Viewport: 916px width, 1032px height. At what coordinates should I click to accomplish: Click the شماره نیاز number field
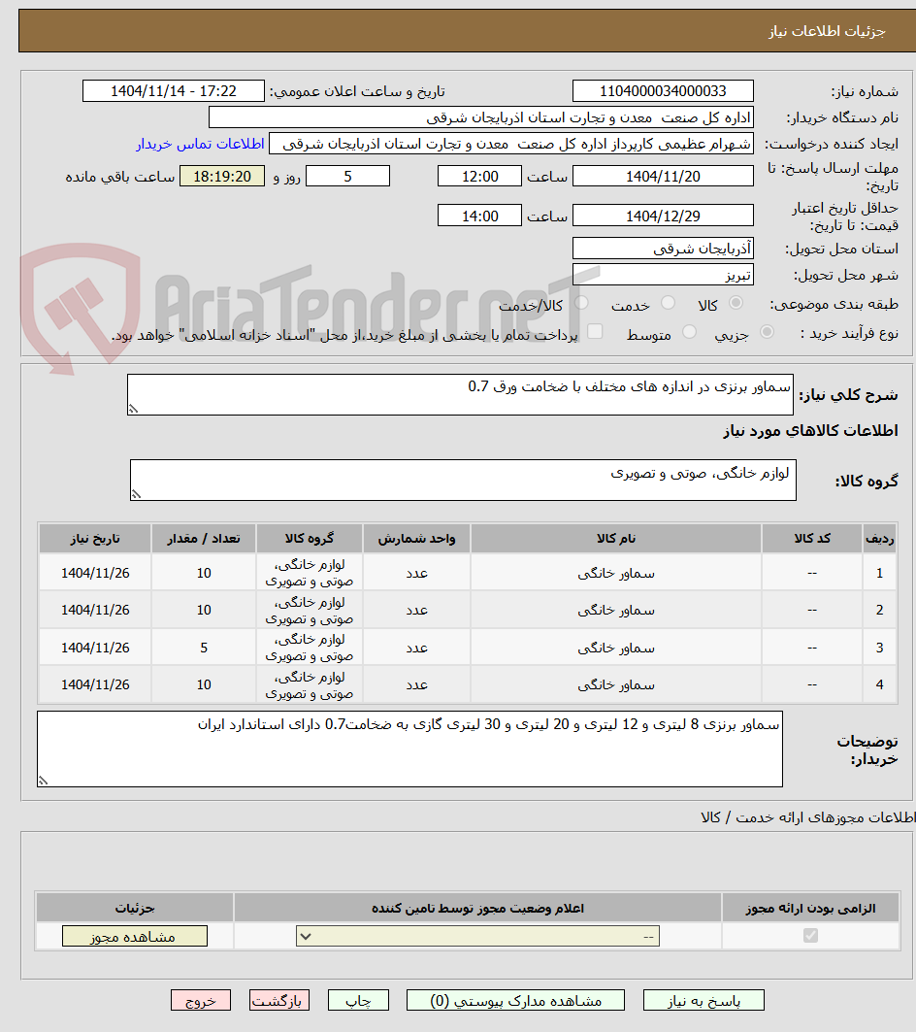coord(663,91)
